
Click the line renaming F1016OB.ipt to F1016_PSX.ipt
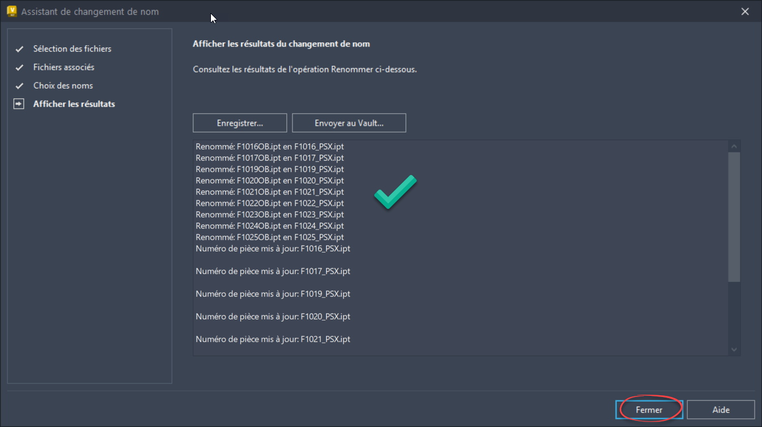270,147
